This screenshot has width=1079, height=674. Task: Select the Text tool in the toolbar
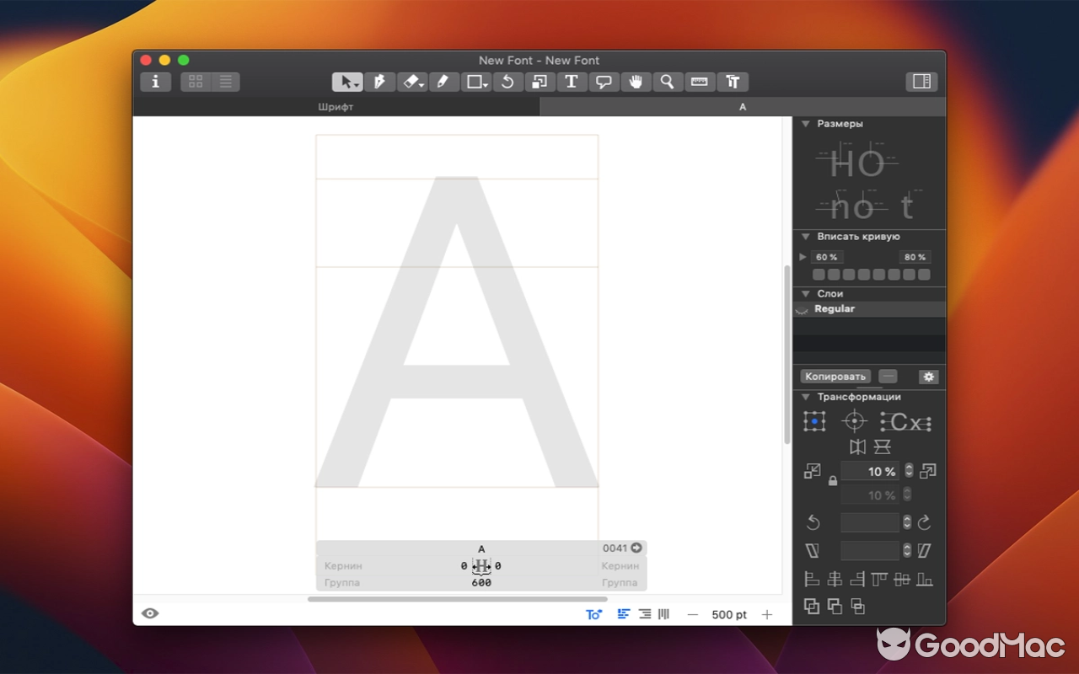pyautogui.click(x=572, y=82)
